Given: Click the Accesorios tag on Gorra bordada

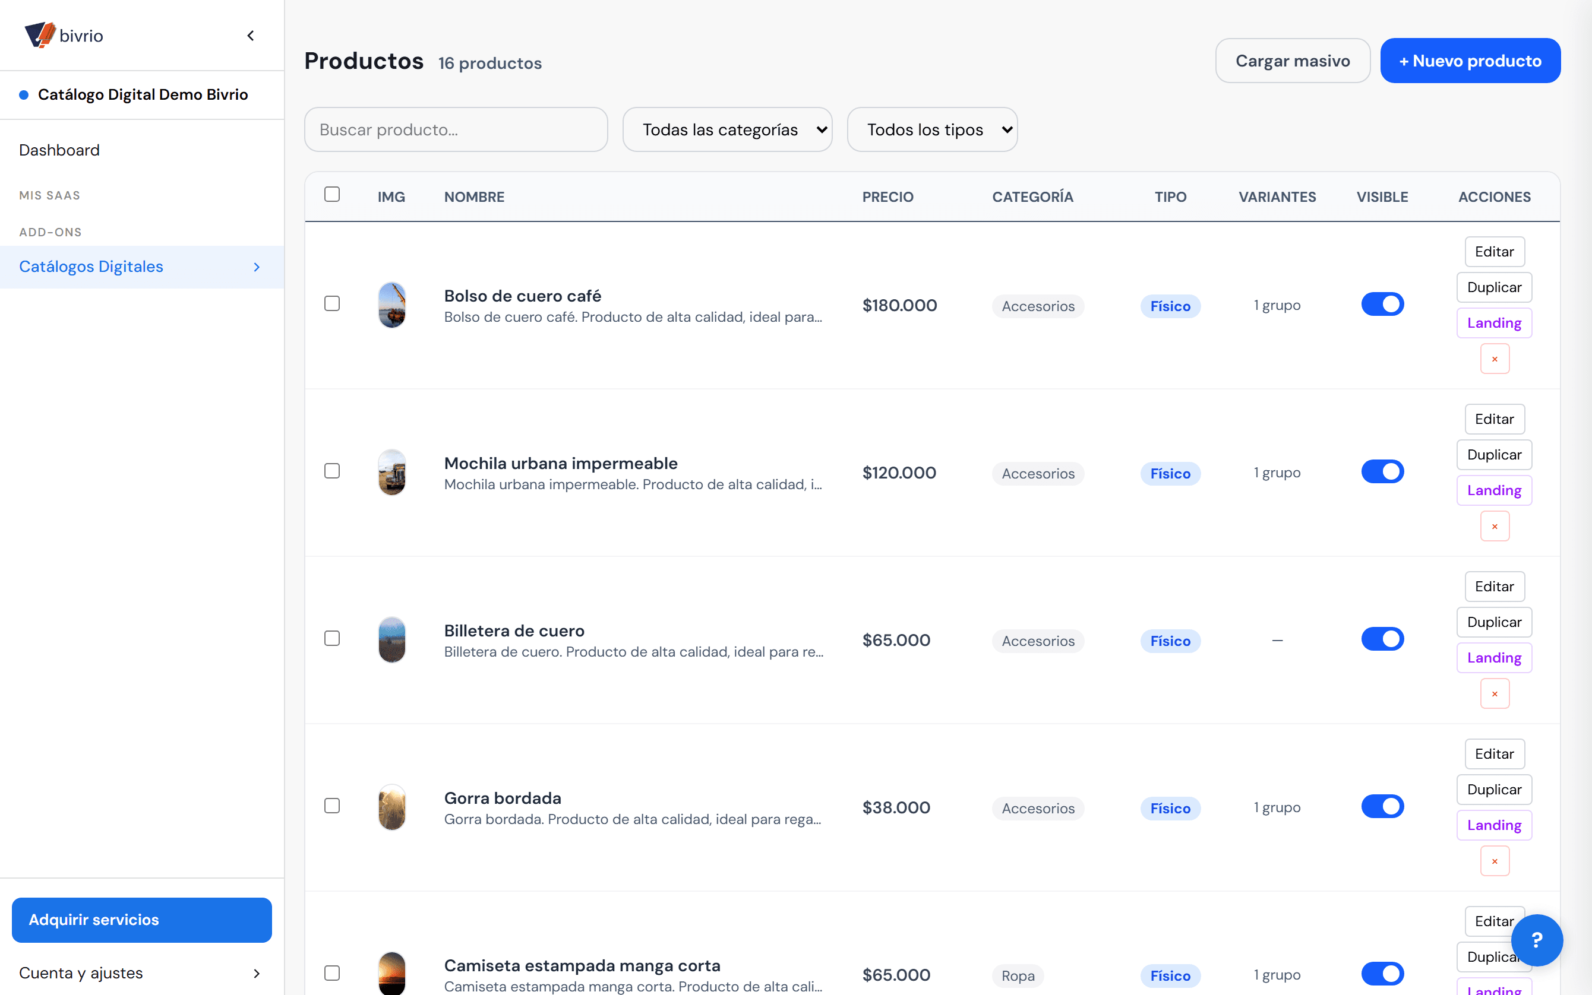Looking at the screenshot, I should 1038,808.
